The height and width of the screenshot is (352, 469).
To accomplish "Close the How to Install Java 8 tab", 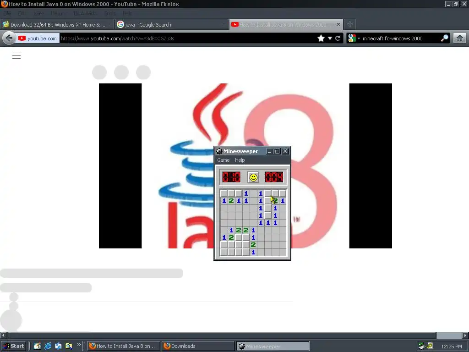I will [x=338, y=24].
